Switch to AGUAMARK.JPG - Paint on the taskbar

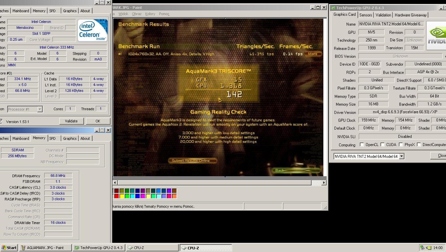[x=46, y=248]
